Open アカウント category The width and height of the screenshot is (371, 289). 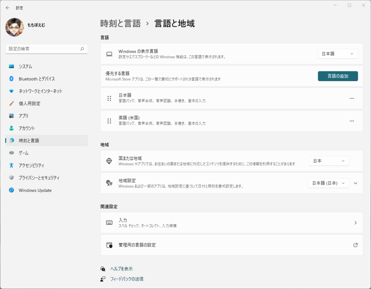[x=46, y=128]
